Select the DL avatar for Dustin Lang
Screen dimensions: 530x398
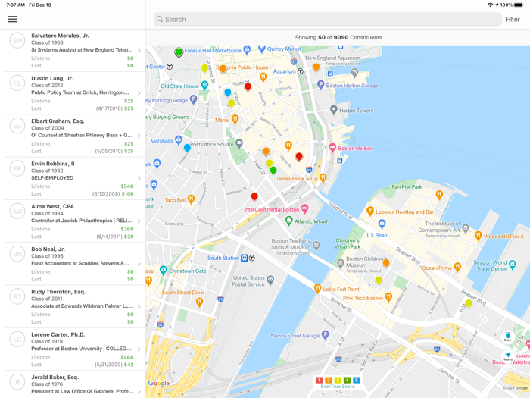pyautogui.click(x=17, y=83)
